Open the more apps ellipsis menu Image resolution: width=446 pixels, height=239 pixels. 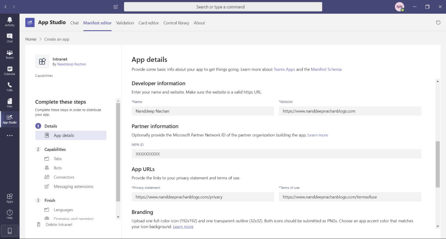coord(10,136)
